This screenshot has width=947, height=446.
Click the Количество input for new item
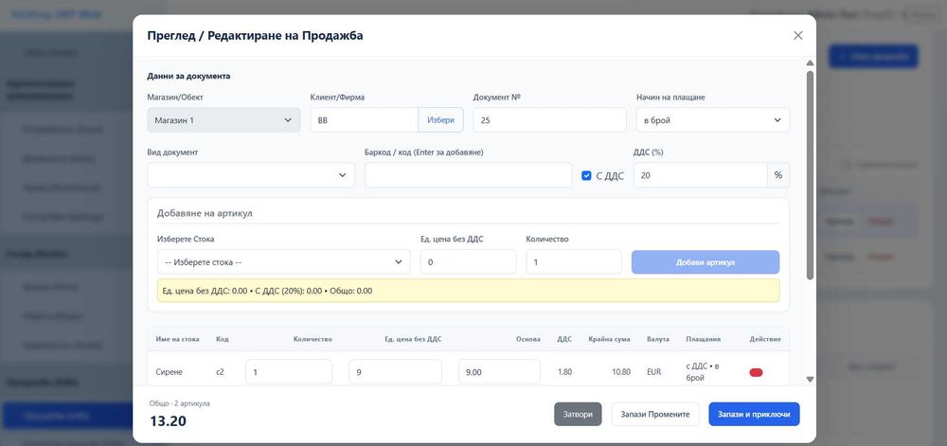pos(574,262)
